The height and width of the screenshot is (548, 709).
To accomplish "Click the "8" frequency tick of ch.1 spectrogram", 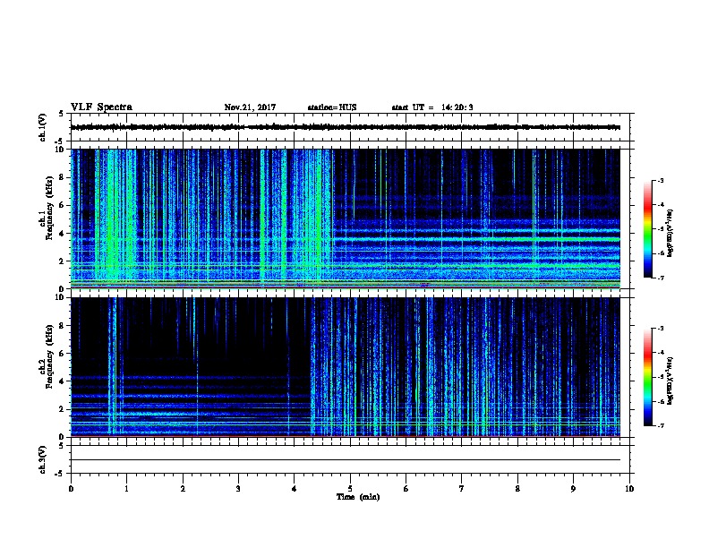I will click(x=63, y=177).
